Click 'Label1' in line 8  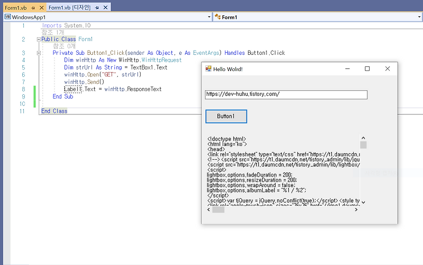pos(73,89)
